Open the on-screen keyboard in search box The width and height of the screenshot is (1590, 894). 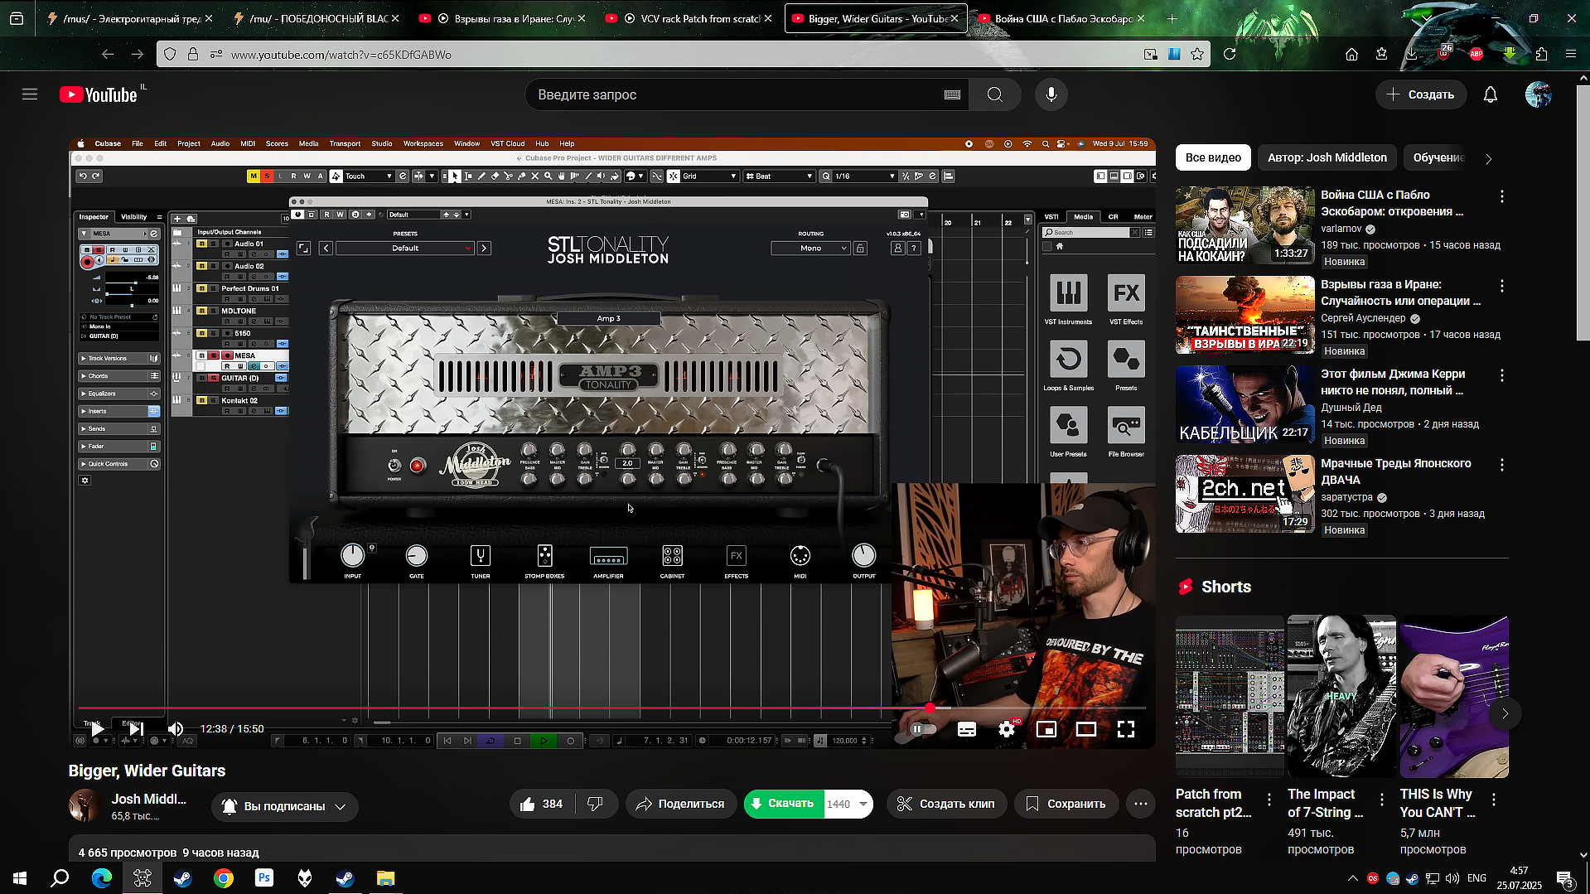952,94
